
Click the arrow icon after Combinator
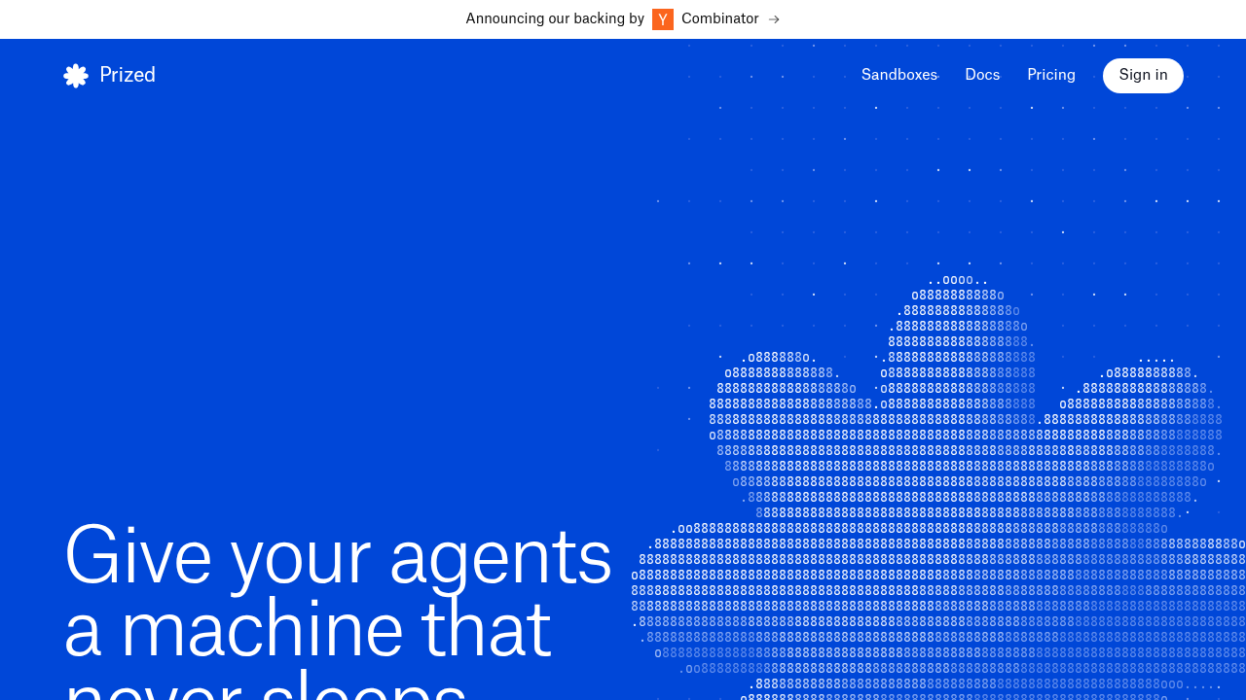pyautogui.click(x=774, y=19)
